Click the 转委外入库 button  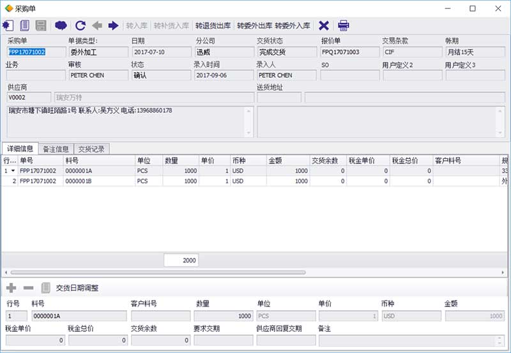coord(293,26)
